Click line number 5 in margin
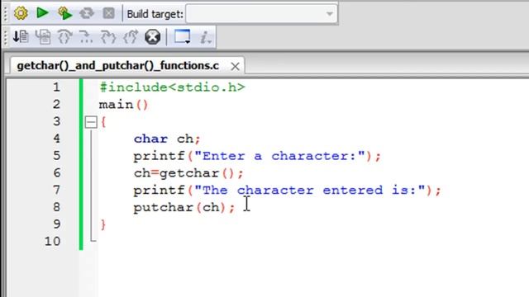Image resolution: width=529 pixels, height=297 pixels. click(x=56, y=156)
